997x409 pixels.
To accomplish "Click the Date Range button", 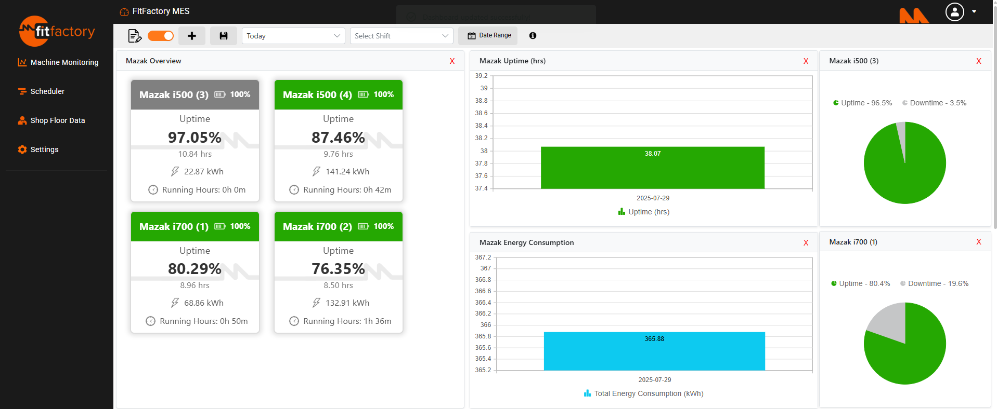I will 488,36.
